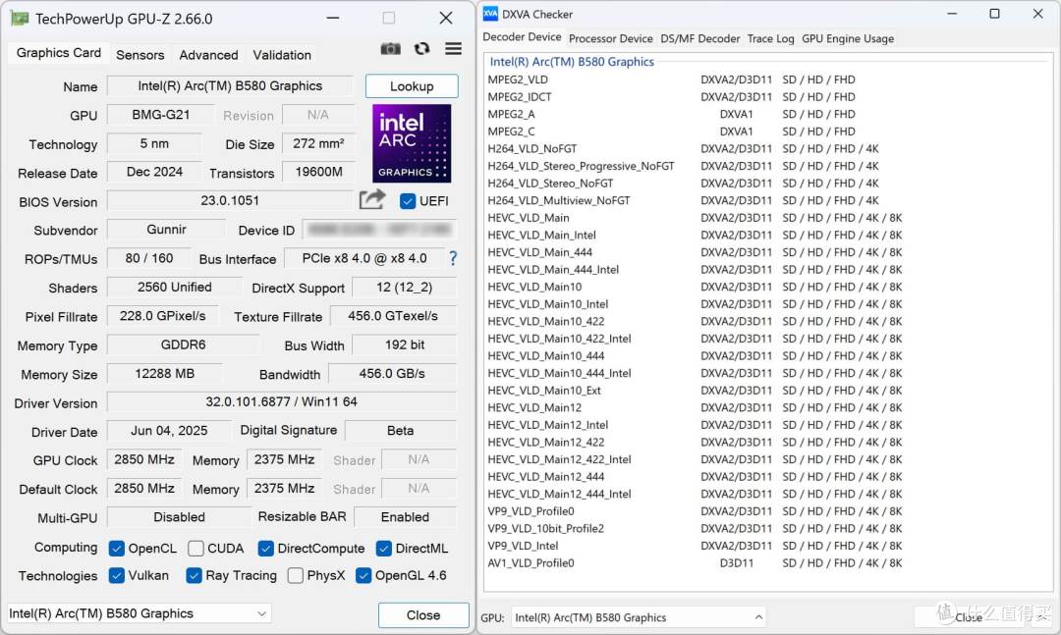Click the Memory Size value 12288 MB
The height and width of the screenshot is (635, 1061).
pos(164,373)
